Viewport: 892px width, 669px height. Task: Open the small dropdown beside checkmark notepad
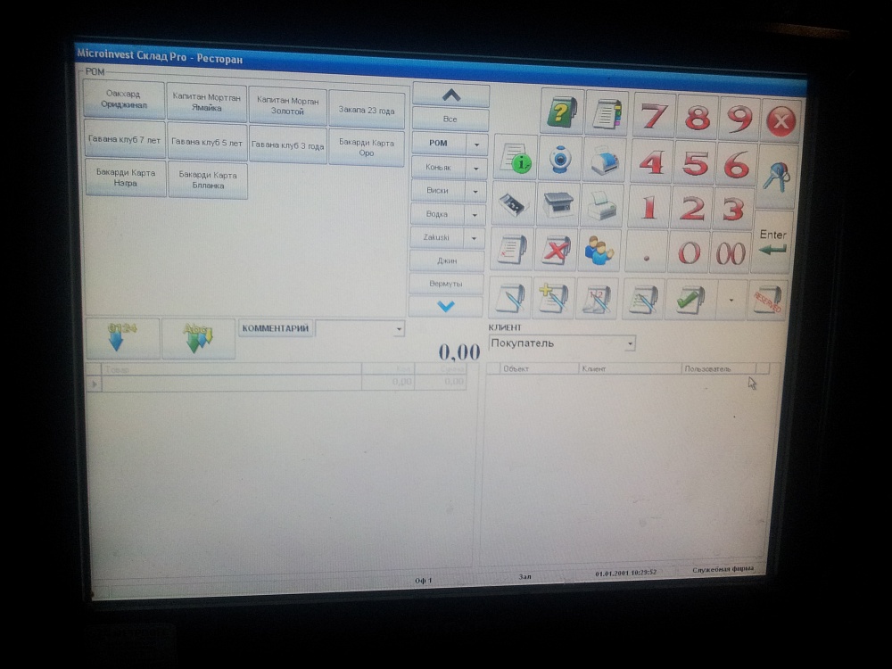[731, 300]
